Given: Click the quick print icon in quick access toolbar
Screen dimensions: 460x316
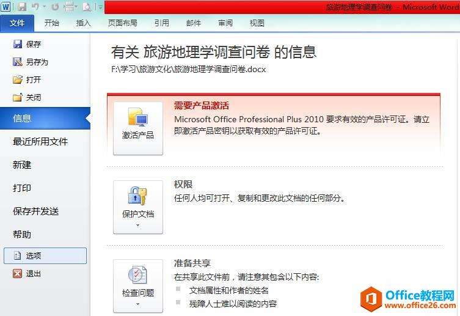Looking at the screenshot, I should 69,7.
